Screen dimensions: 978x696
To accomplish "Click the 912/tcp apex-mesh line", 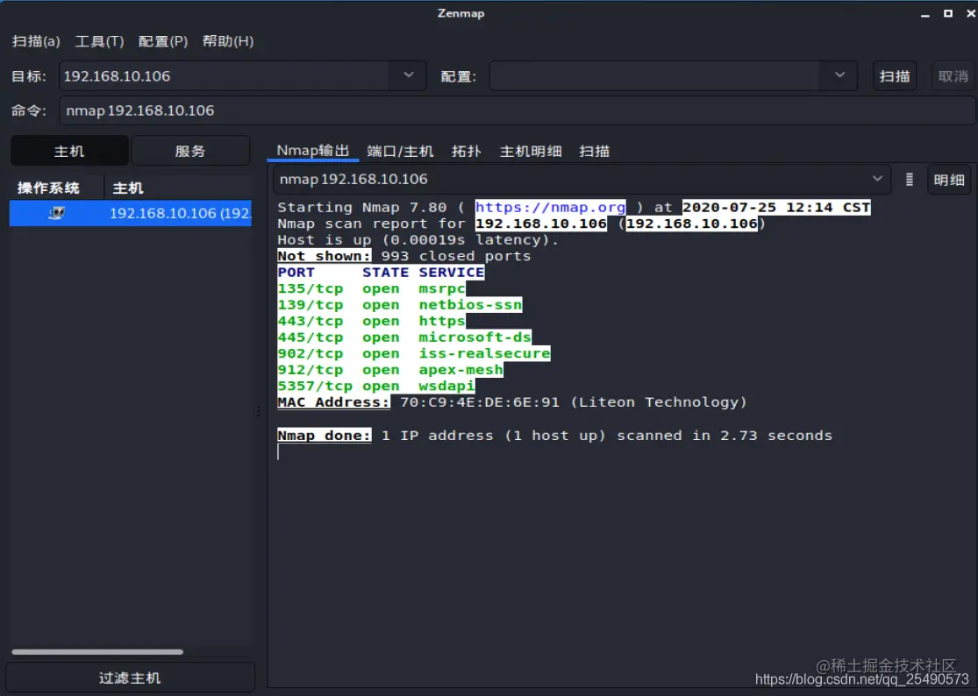I will (389, 370).
